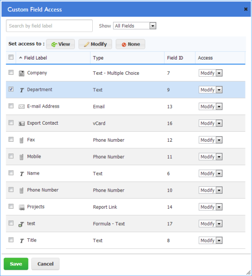Click the Export Contact vCard icon

[21, 124]
